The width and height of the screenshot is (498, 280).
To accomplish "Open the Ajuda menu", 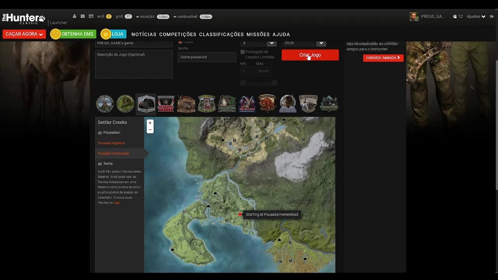I will pos(281,34).
